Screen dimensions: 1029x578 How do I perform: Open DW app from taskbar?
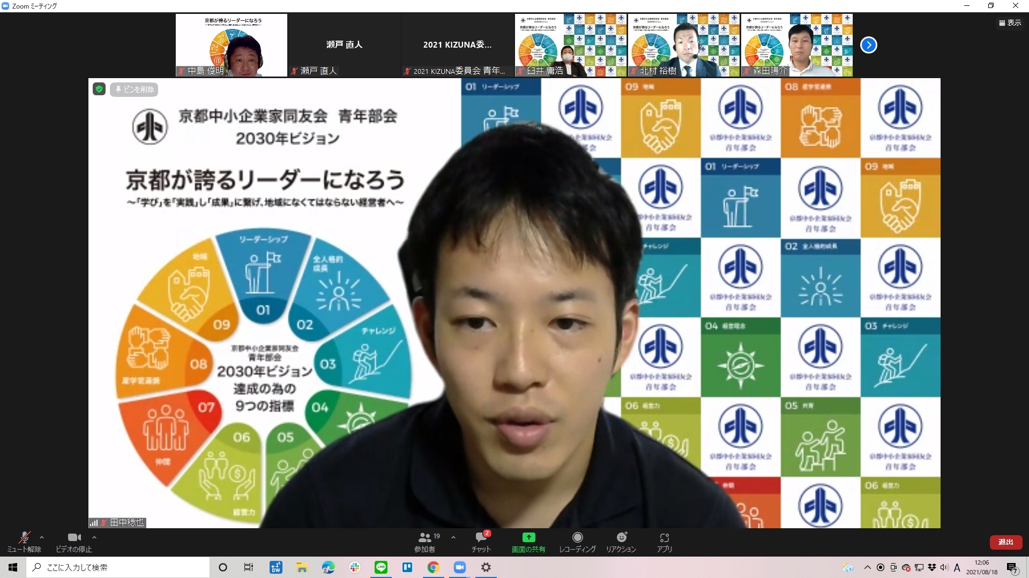[276, 567]
